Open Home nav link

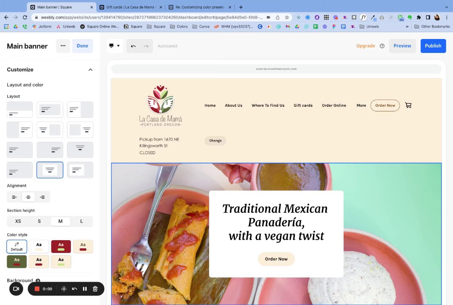point(210,105)
